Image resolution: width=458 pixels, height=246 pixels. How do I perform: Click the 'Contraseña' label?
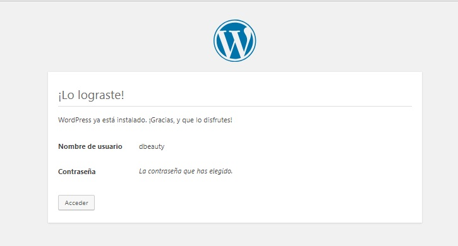77,172
